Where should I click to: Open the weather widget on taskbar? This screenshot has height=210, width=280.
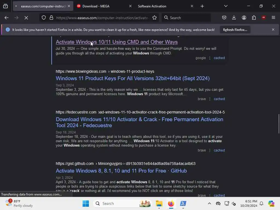19,203
